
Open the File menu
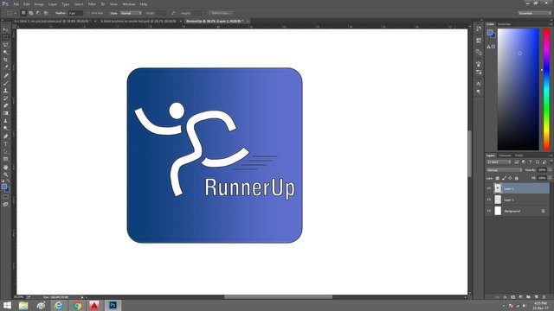click(16, 4)
